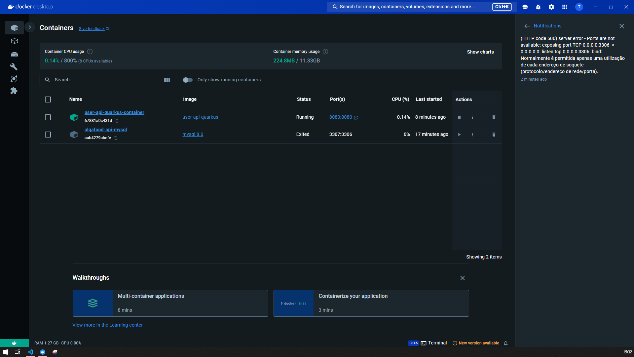Open Task View in taskbar
The height and width of the screenshot is (357, 634).
coord(18,352)
